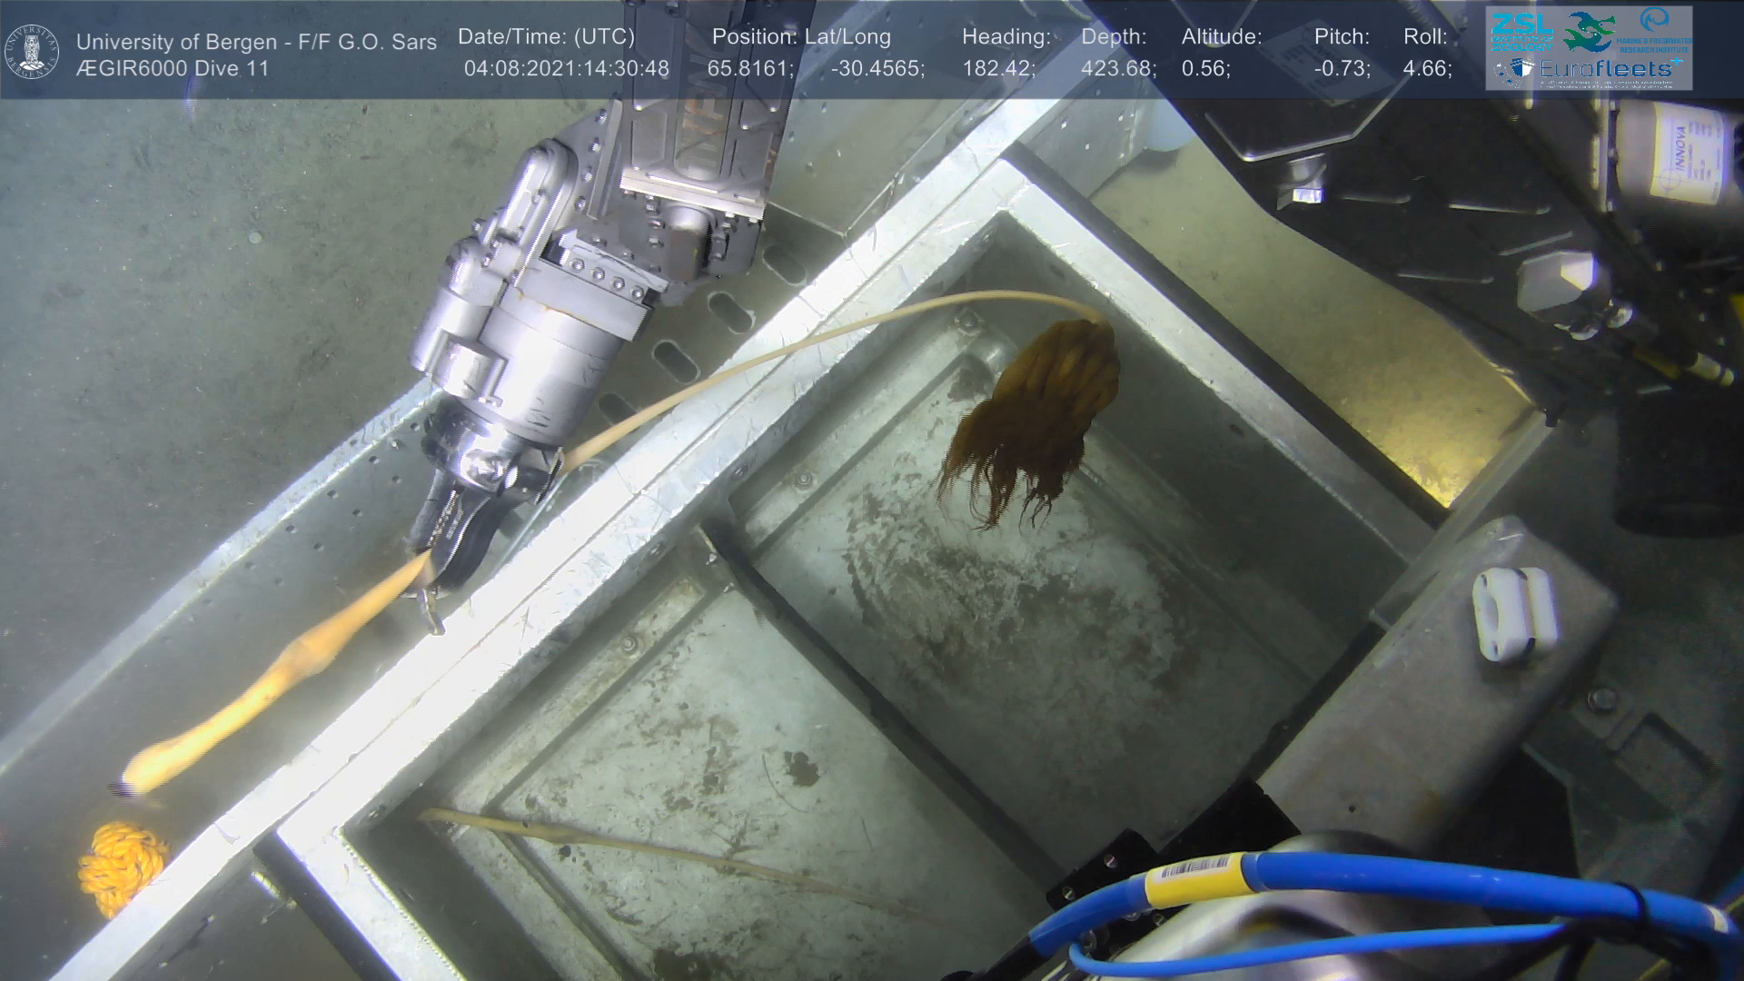Select the longitude value -30.4565
Image resolution: width=1744 pixels, height=981 pixels.
[877, 68]
